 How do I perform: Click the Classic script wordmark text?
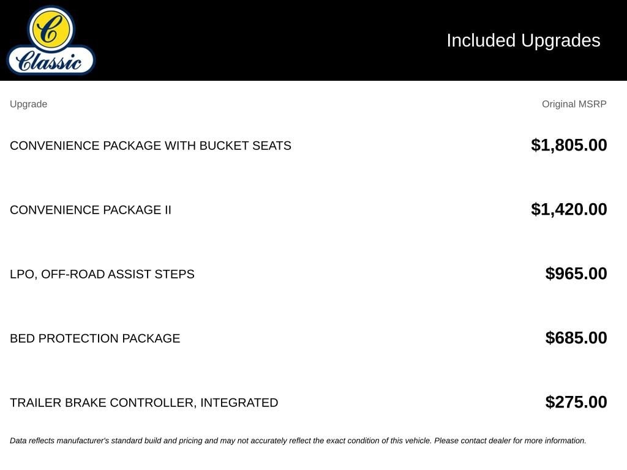49,62
